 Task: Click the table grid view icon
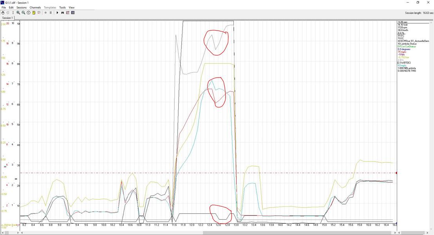73,13
